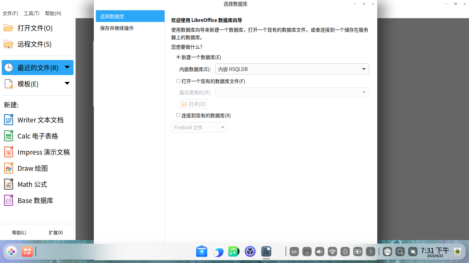Expand the 最近使用的 recent files dropdown
The height and width of the screenshot is (263, 469).
click(363, 92)
